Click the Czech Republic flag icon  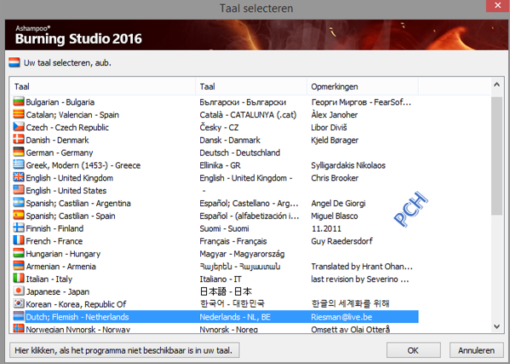tap(19, 127)
